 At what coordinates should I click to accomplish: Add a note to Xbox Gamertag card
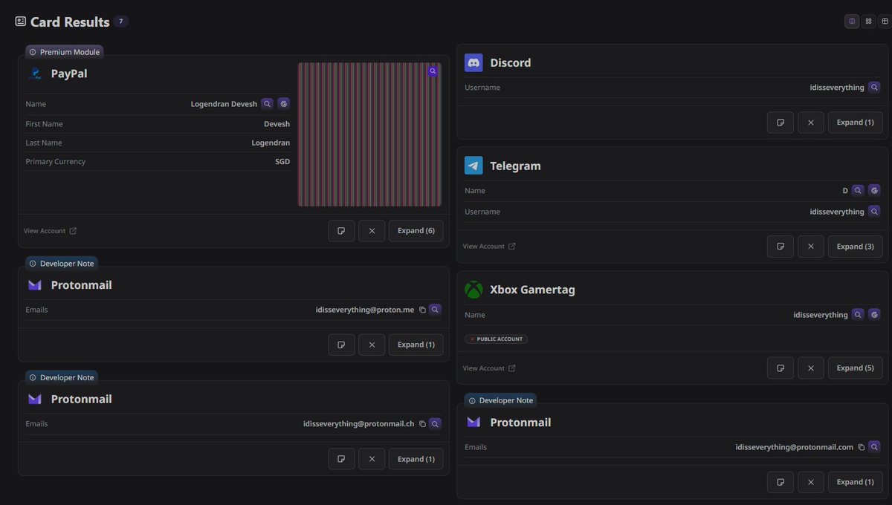[780, 368]
